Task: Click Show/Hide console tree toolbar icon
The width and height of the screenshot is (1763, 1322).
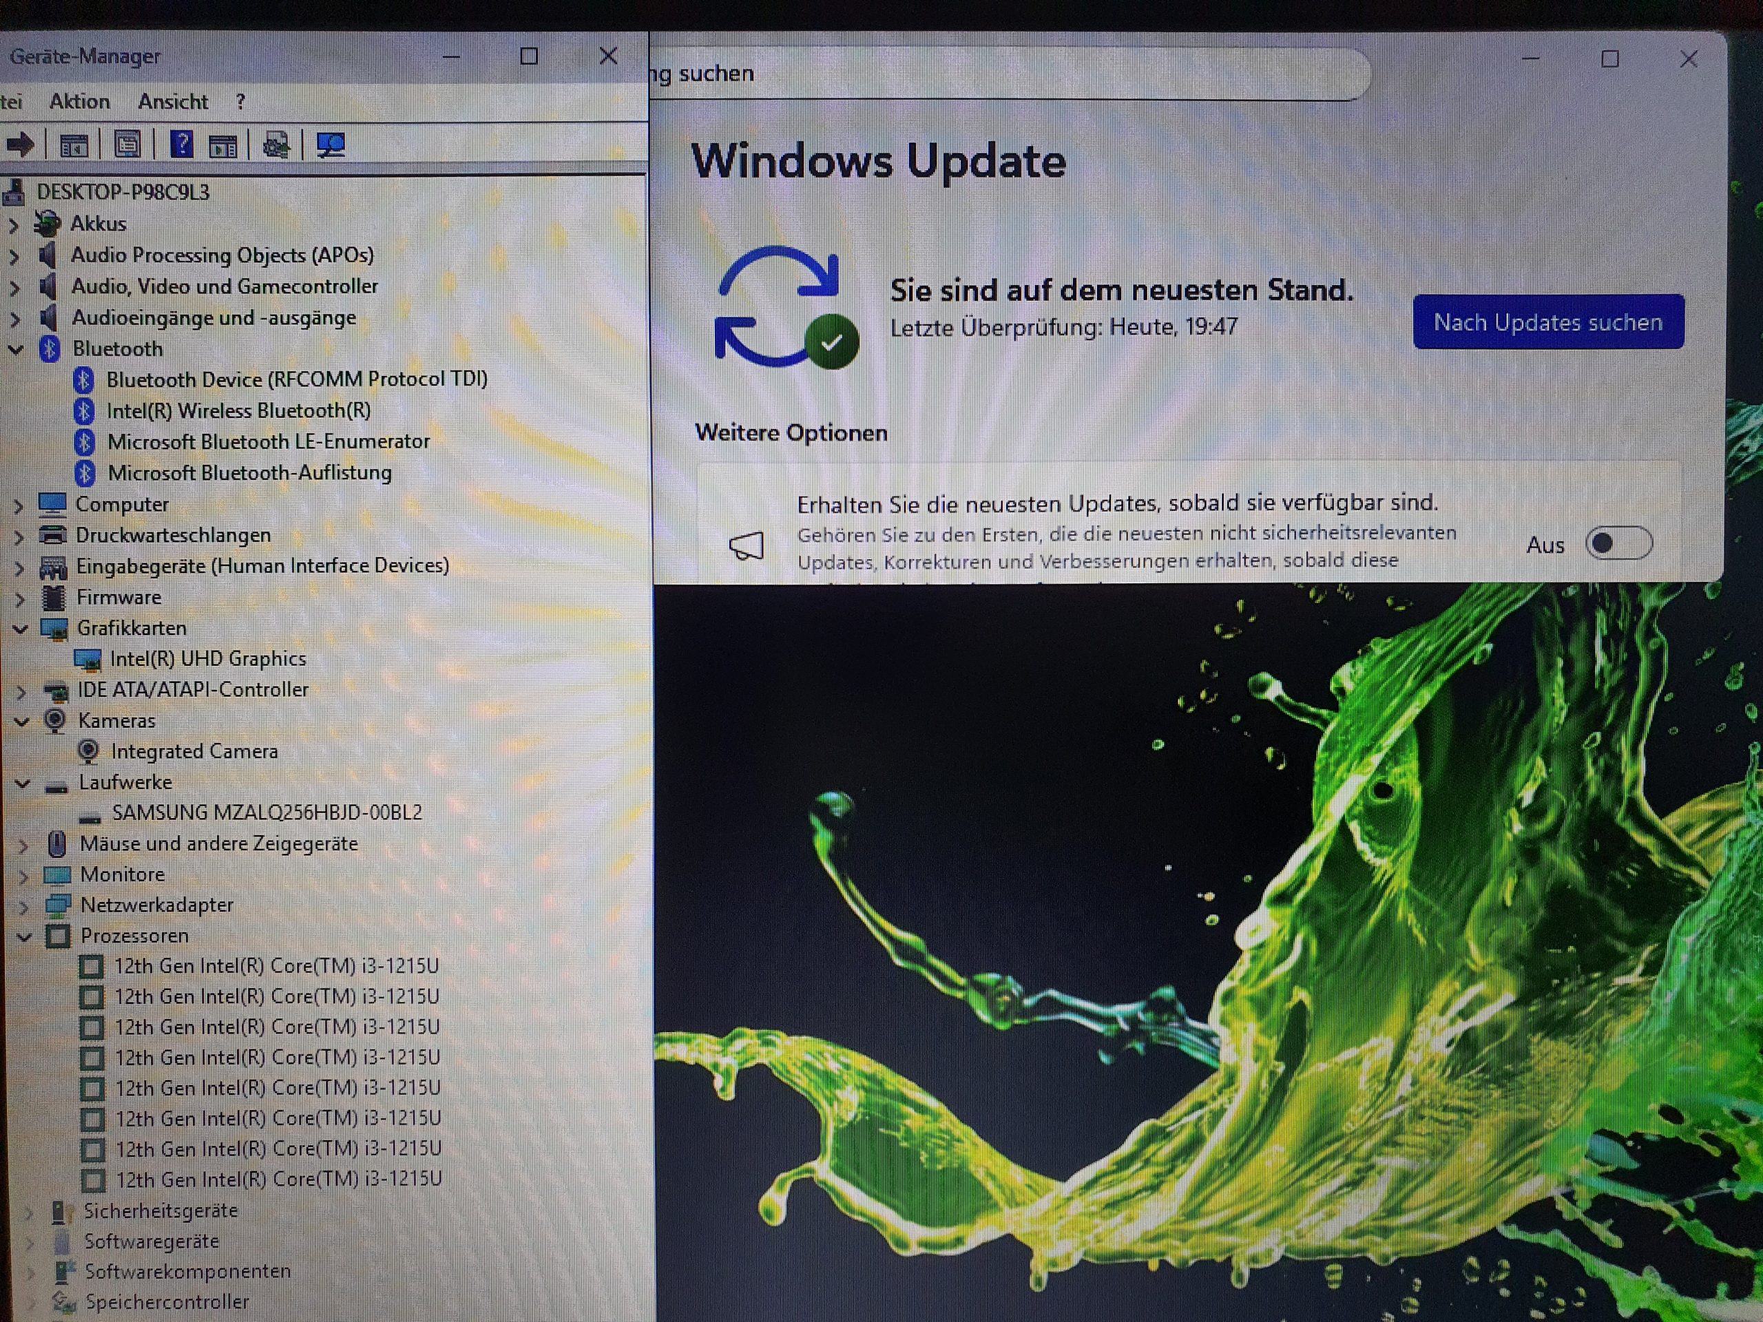Action: coord(74,146)
